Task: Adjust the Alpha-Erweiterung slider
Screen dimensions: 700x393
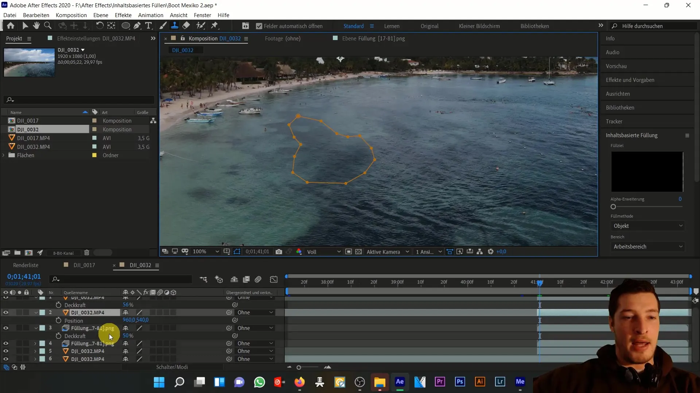Action: (x=613, y=207)
